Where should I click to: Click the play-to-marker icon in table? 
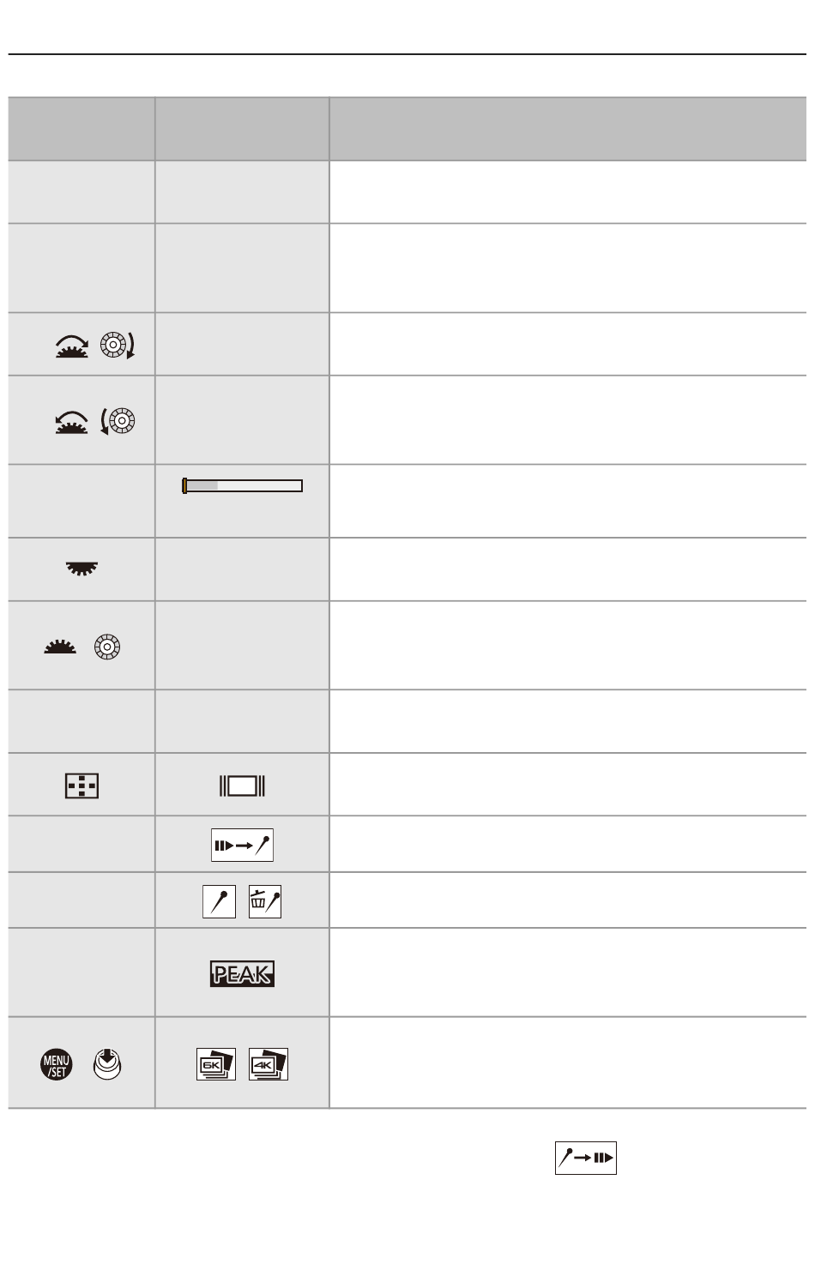click(242, 846)
